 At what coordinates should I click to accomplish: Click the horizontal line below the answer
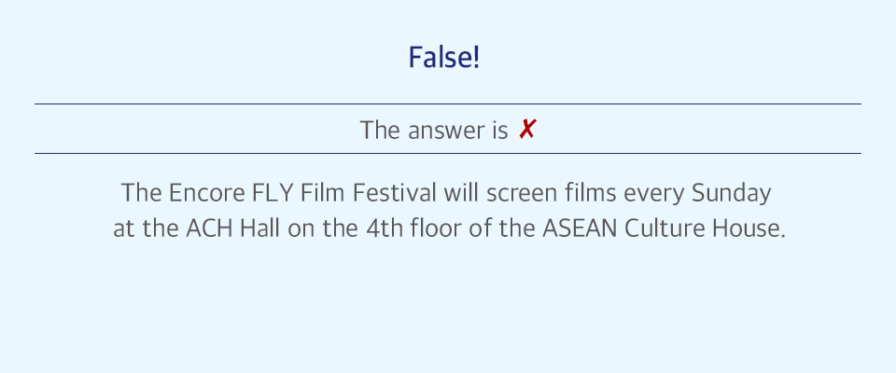point(448,153)
